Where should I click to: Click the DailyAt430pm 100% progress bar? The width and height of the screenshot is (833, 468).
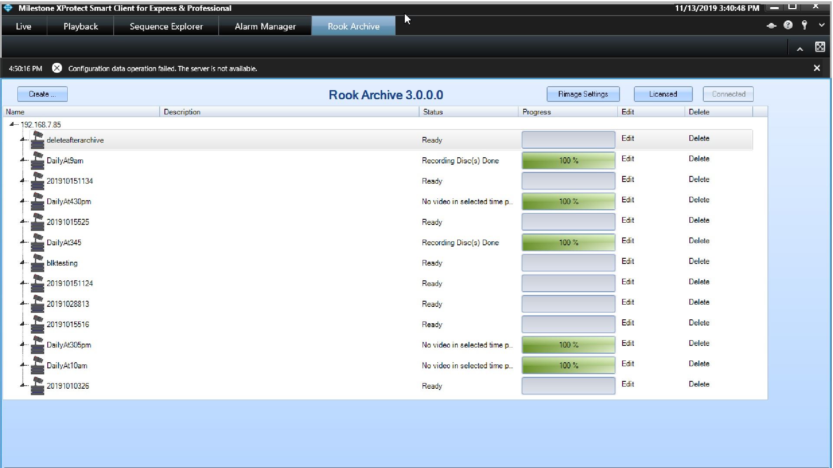pos(568,201)
